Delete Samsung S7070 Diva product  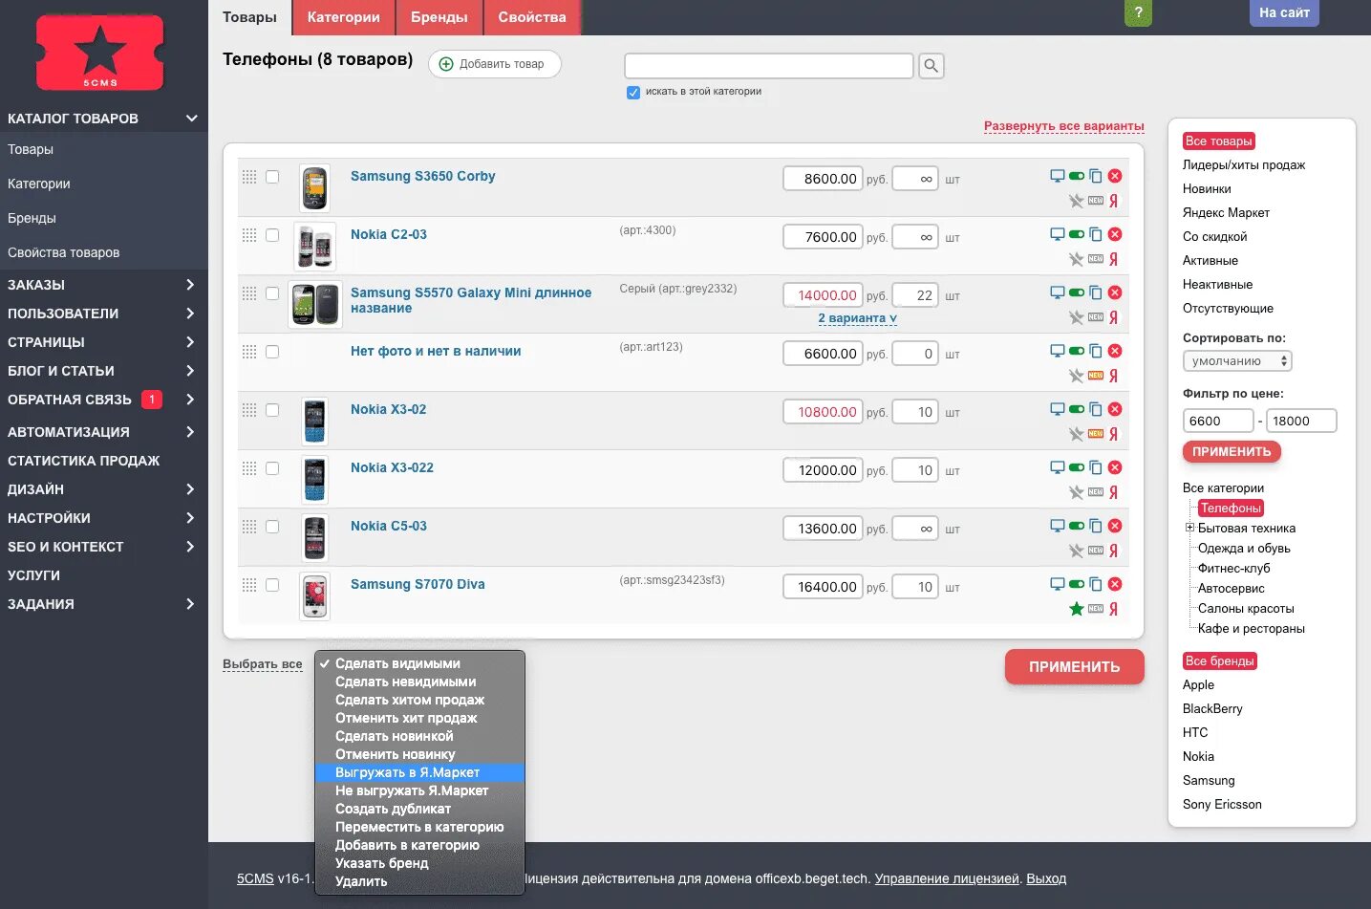[x=1115, y=584]
